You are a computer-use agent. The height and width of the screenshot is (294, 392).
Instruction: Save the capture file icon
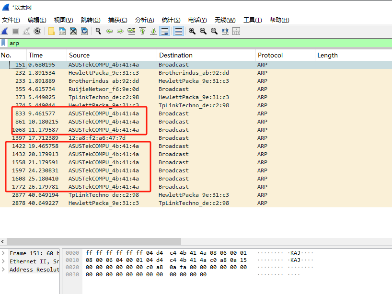tap(62, 31)
